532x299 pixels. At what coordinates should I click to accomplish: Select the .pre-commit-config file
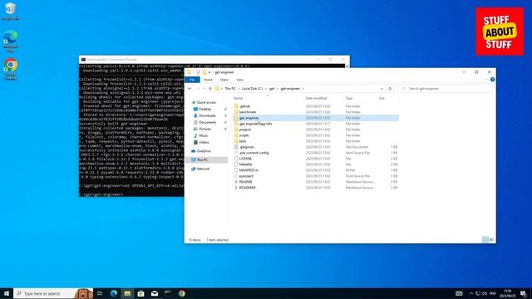click(254, 153)
